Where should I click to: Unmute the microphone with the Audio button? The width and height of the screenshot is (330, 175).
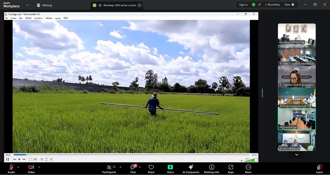click(x=11, y=168)
